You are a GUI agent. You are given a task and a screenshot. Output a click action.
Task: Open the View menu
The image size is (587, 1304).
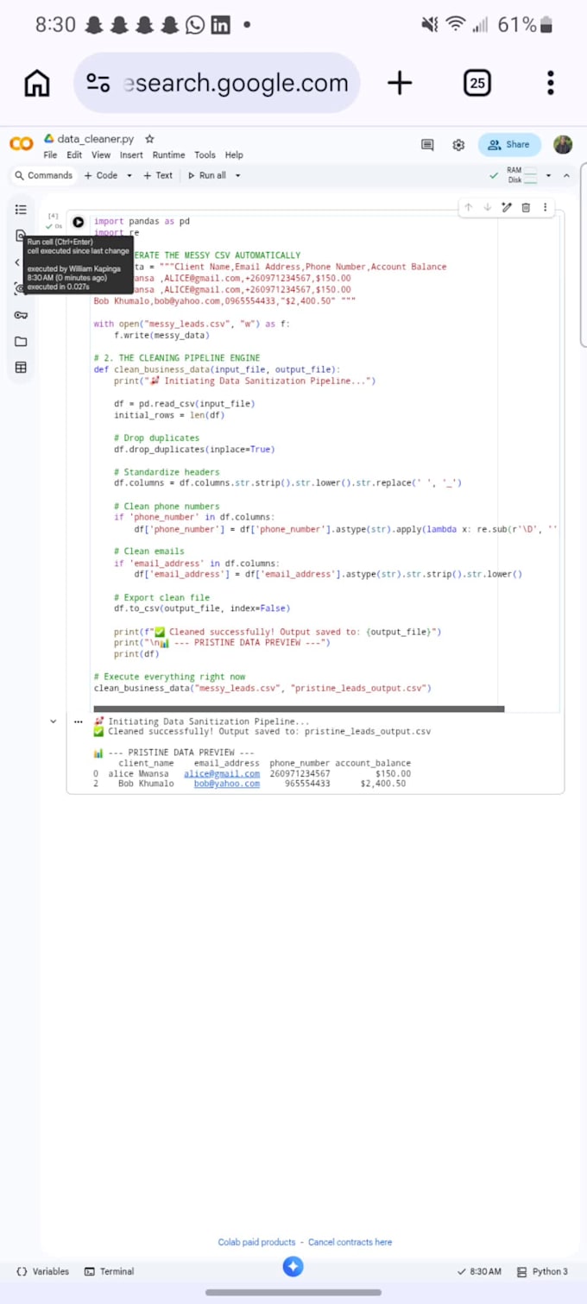tap(101, 155)
